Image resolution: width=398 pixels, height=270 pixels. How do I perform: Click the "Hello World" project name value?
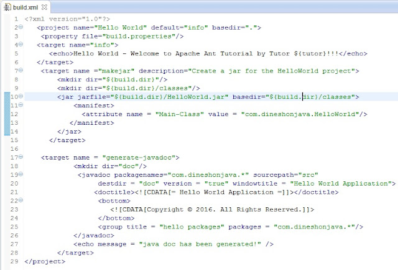120,27
